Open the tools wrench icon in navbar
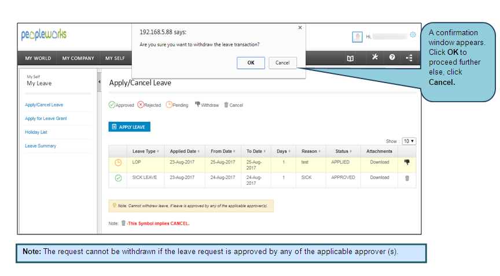This screenshot has width=500, height=276. click(374, 58)
